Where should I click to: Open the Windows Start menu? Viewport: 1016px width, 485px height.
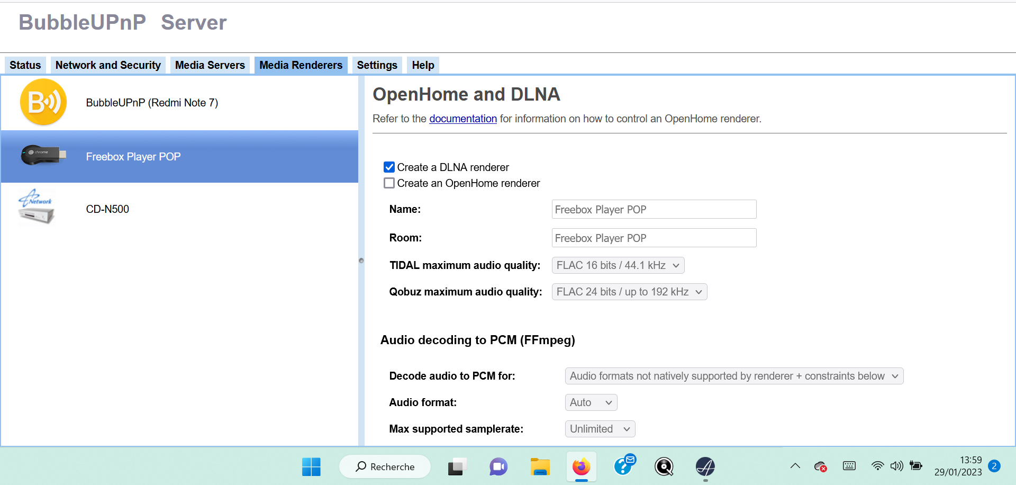click(x=311, y=466)
